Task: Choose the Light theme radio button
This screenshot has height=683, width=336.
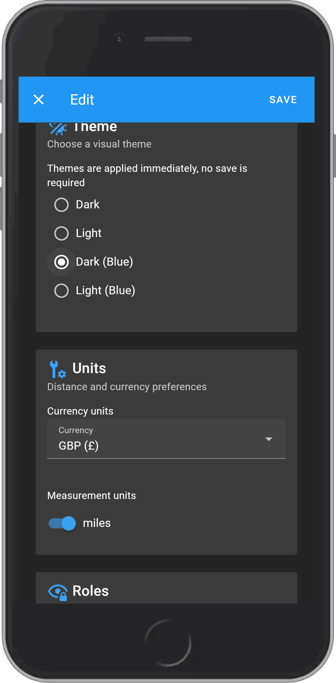Action: [62, 233]
